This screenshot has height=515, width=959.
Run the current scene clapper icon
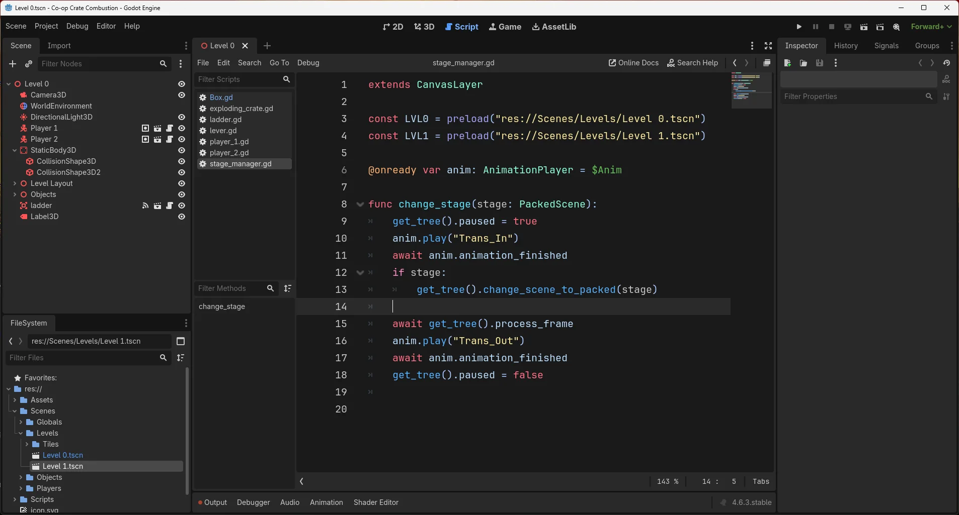coord(864,27)
